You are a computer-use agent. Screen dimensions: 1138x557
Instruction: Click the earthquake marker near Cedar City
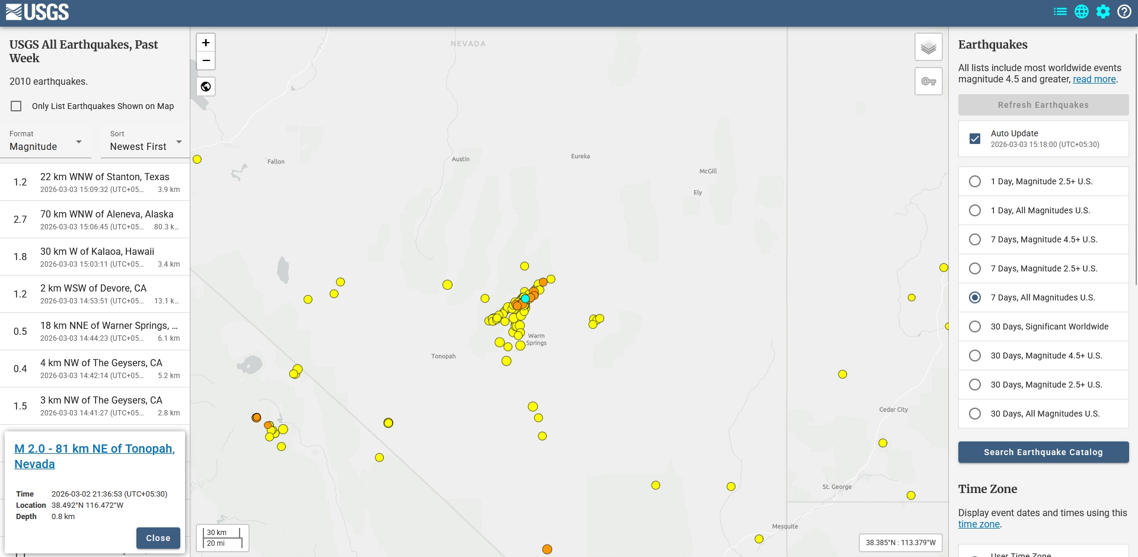(883, 443)
